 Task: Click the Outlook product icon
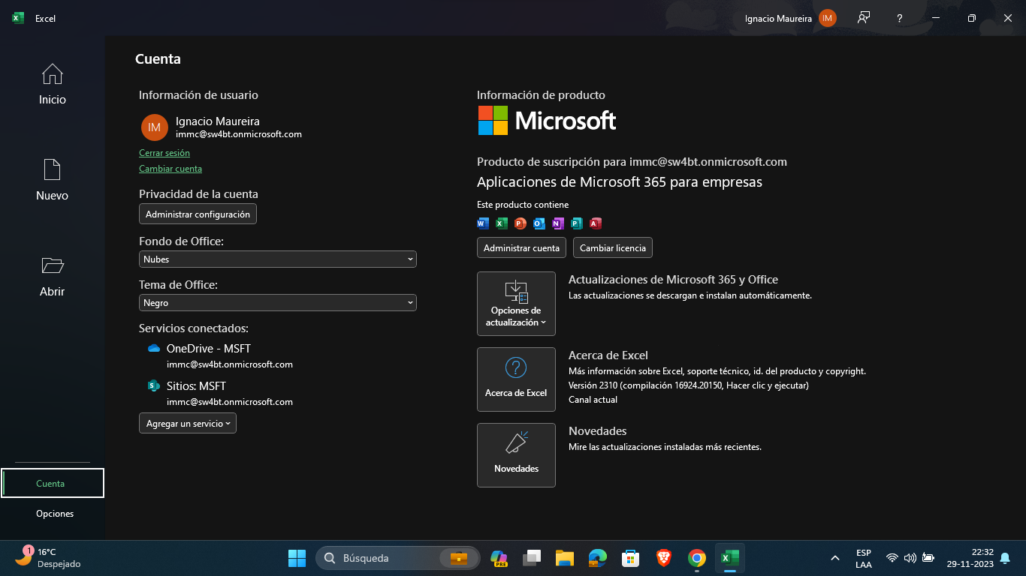point(539,223)
